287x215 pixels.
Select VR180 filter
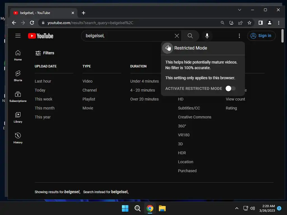pyautogui.click(x=184, y=135)
